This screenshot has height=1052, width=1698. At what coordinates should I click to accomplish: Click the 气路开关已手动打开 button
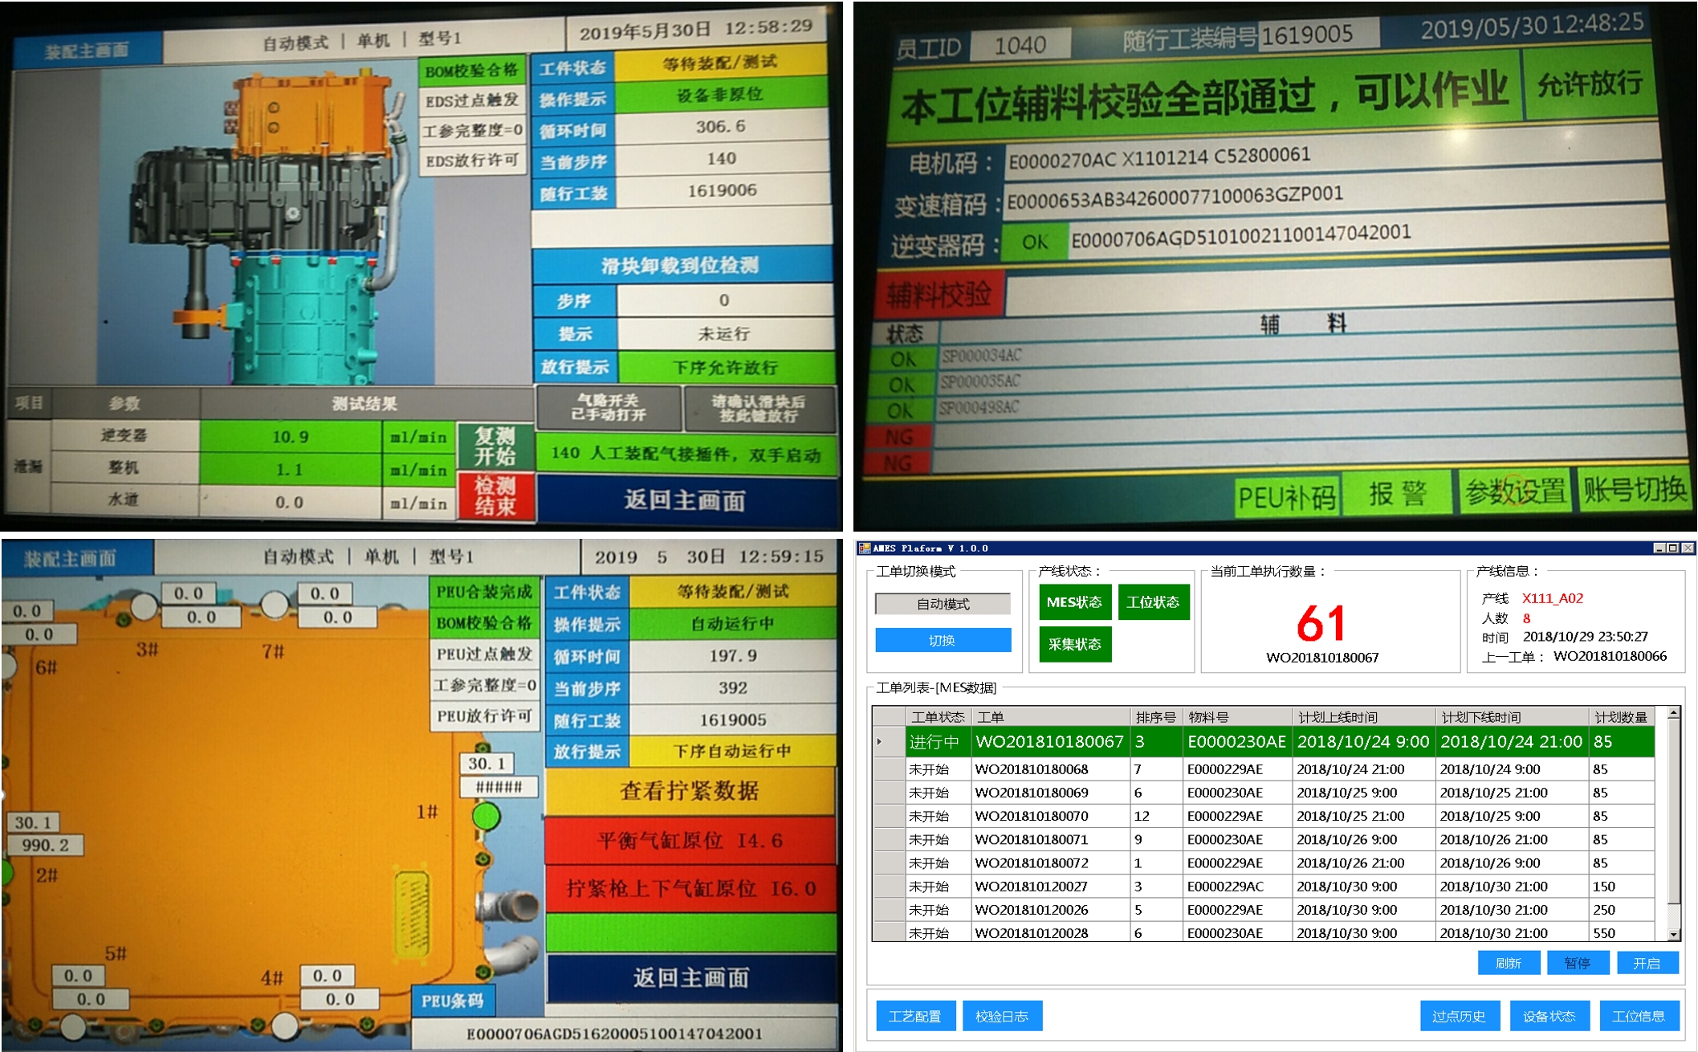[608, 408]
